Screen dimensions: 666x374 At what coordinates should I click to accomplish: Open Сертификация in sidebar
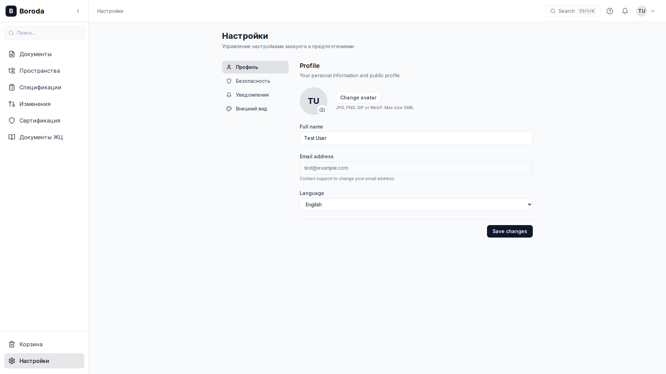pyautogui.click(x=40, y=121)
